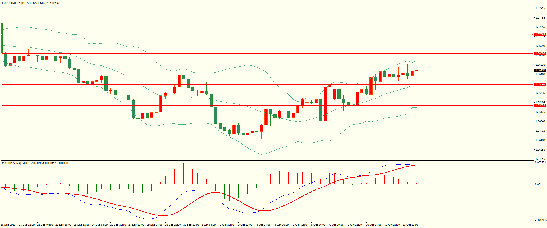Click the 1.06790 price scale label

540,46
